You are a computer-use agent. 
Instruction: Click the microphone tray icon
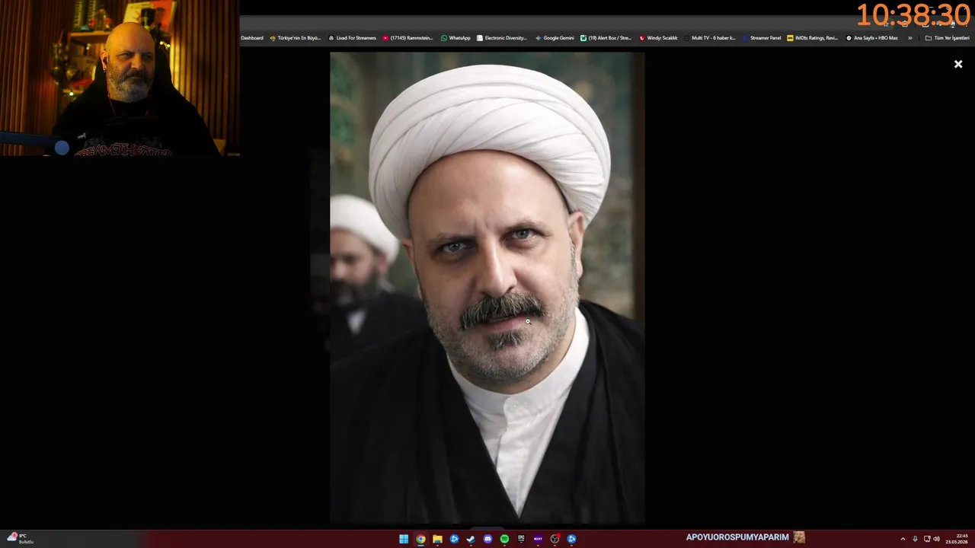(915, 539)
